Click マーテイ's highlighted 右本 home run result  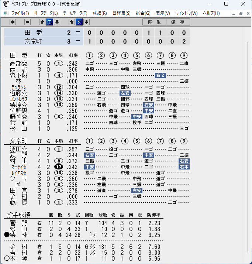tap(184, 167)
